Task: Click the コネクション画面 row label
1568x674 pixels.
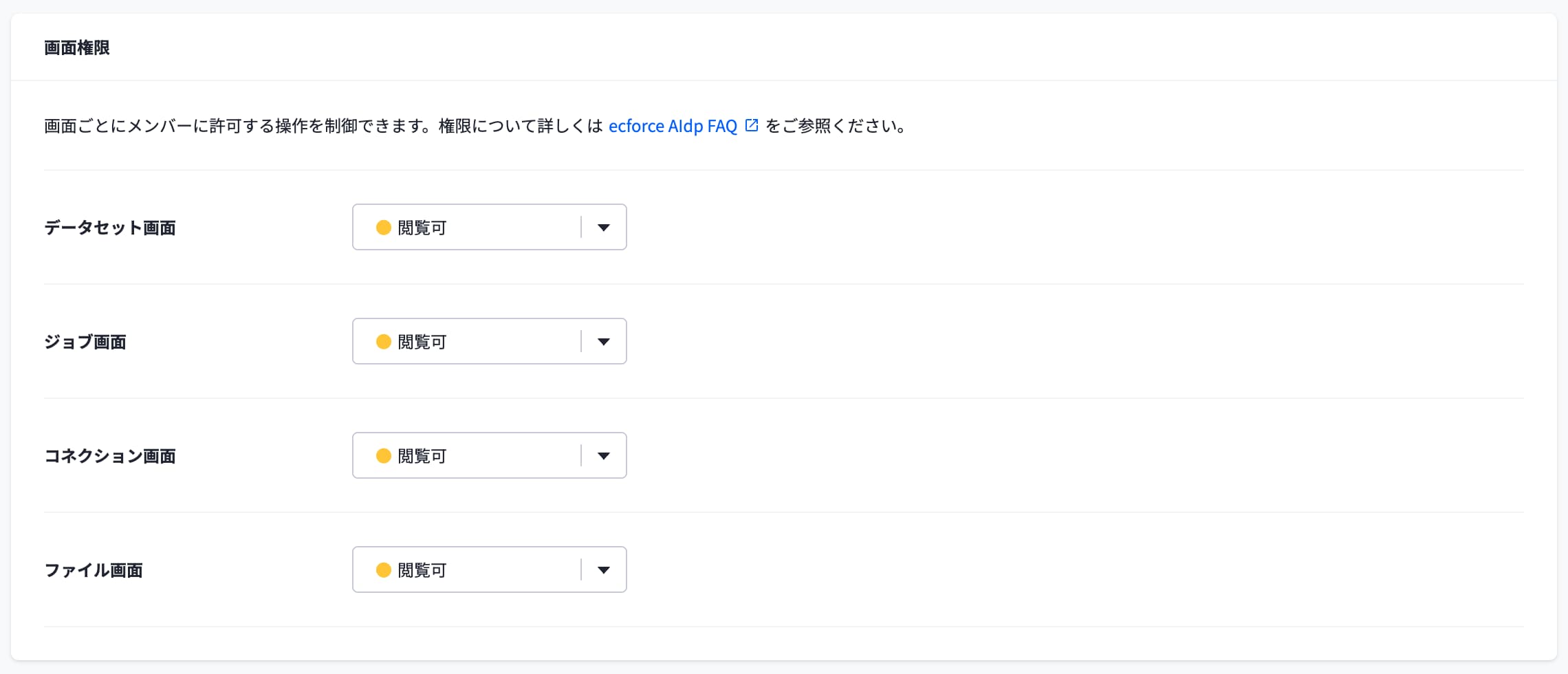Action: point(110,456)
